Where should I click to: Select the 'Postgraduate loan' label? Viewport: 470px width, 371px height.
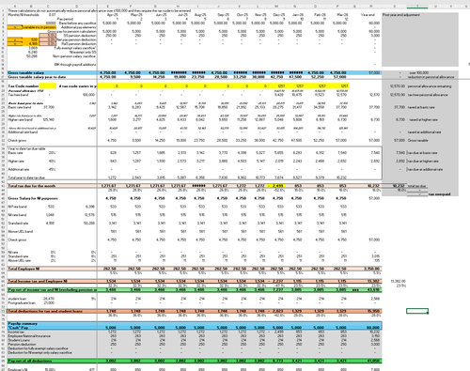tap(22, 302)
